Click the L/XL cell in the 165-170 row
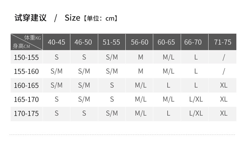Screen dimensions: 247x148 (196, 99)
